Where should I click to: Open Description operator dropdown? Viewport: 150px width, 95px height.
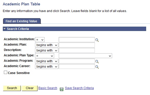tap(47, 50)
